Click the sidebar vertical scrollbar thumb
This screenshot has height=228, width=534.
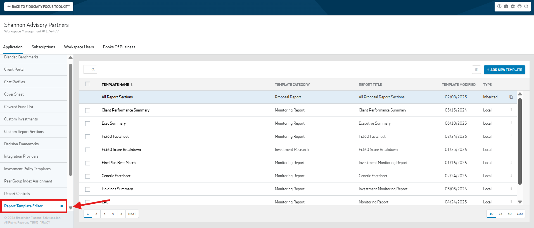[70, 120]
